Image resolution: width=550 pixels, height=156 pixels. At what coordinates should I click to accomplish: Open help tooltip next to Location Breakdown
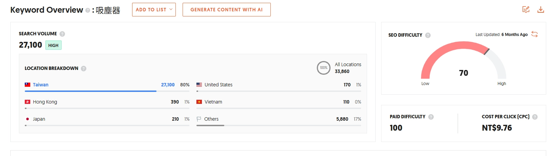tap(84, 69)
